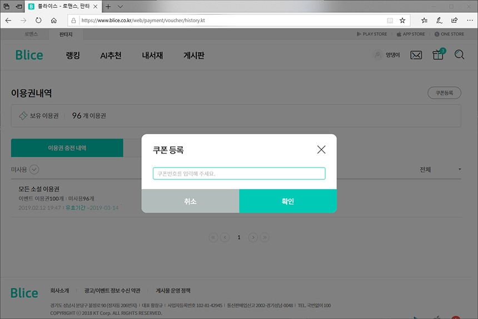Select page 1 in pagination

pos(239,237)
